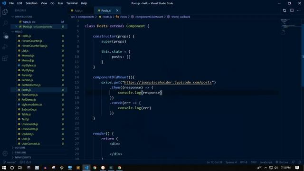Image resolution: width=304 pixels, height=171 pixels.
Task: Open Run and Debug view
Action: [5, 47]
